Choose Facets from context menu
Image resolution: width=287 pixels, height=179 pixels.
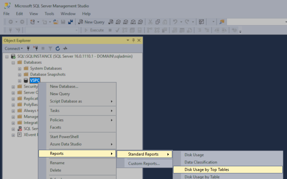(77, 127)
